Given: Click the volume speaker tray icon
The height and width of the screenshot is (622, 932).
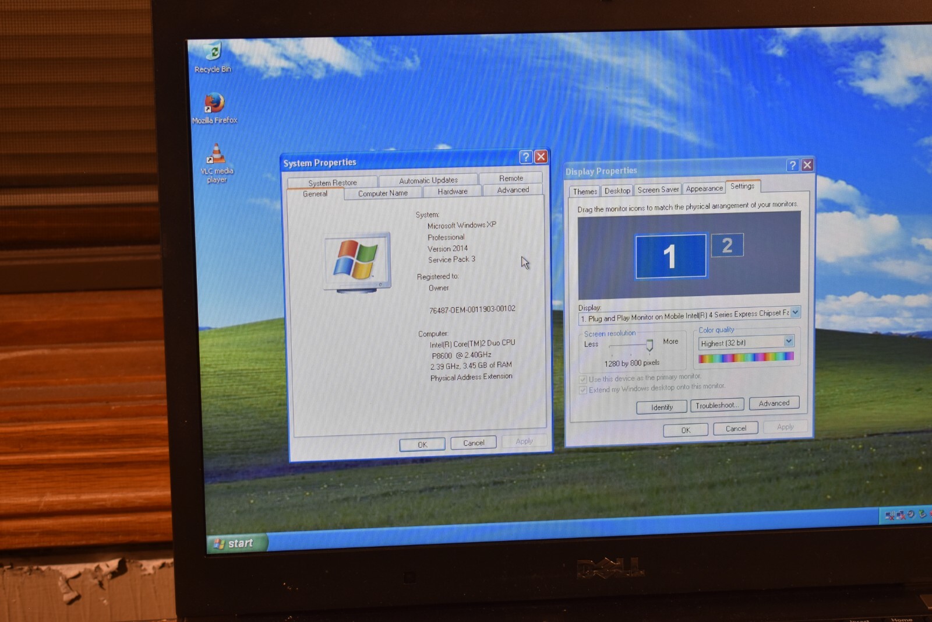Looking at the screenshot, I should [x=911, y=514].
